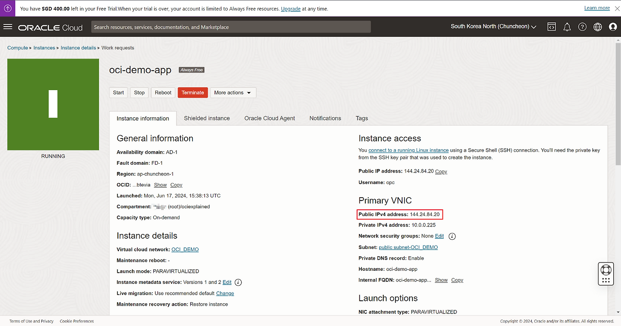Viewport: 621px width, 326px height.
Task: Open the OCI_DEMO virtual cloud network link
Action: (x=185, y=249)
